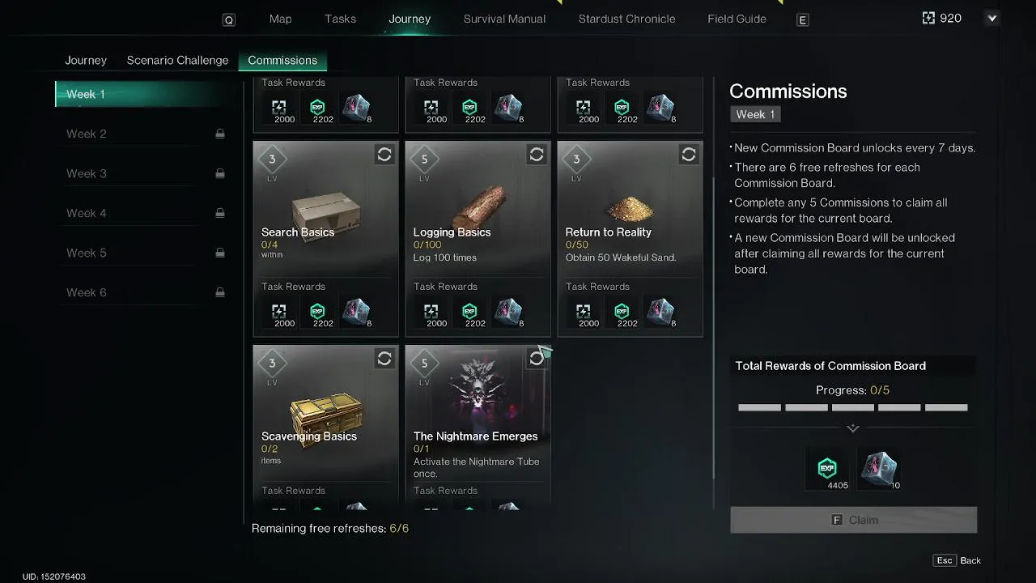Click the Claim button
Viewport: 1036px width, 583px height.
click(854, 520)
